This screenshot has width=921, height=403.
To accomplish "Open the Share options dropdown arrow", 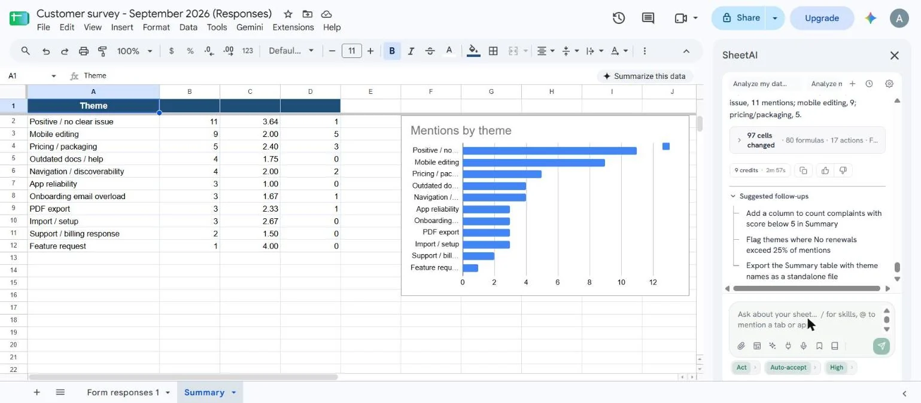I will tap(775, 18).
